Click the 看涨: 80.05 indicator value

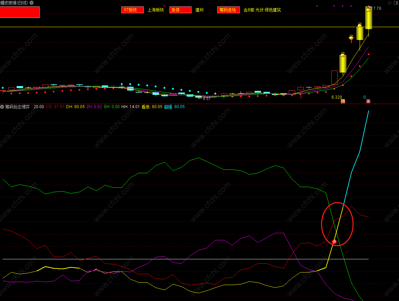[152, 107]
